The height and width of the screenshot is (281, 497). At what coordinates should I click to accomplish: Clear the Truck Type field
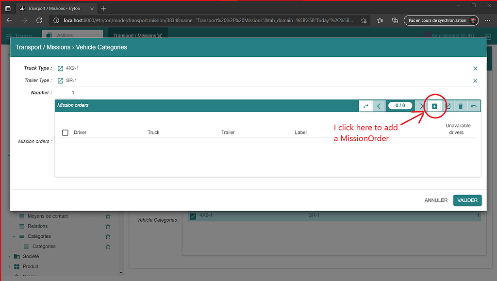pos(475,68)
